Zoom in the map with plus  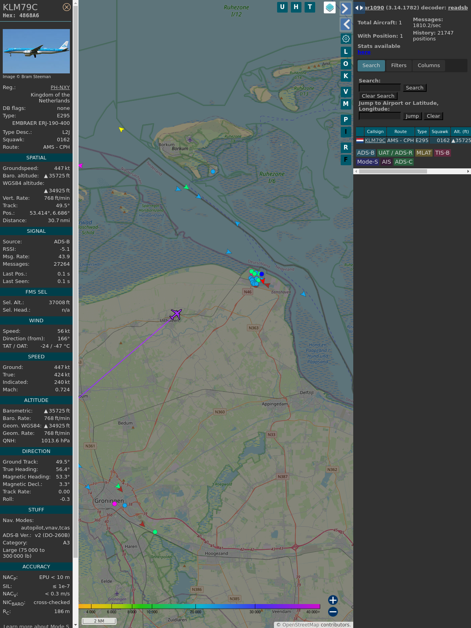pyautogui.click(x=333, y=600)
